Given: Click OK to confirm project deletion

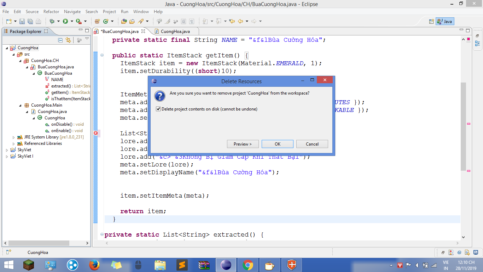Looking at the screenshot, I should pos(278,144).
